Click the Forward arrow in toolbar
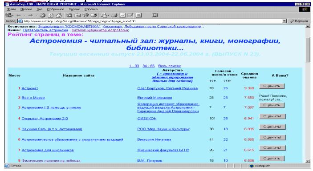313x171 pixels. tap(30, 16)
